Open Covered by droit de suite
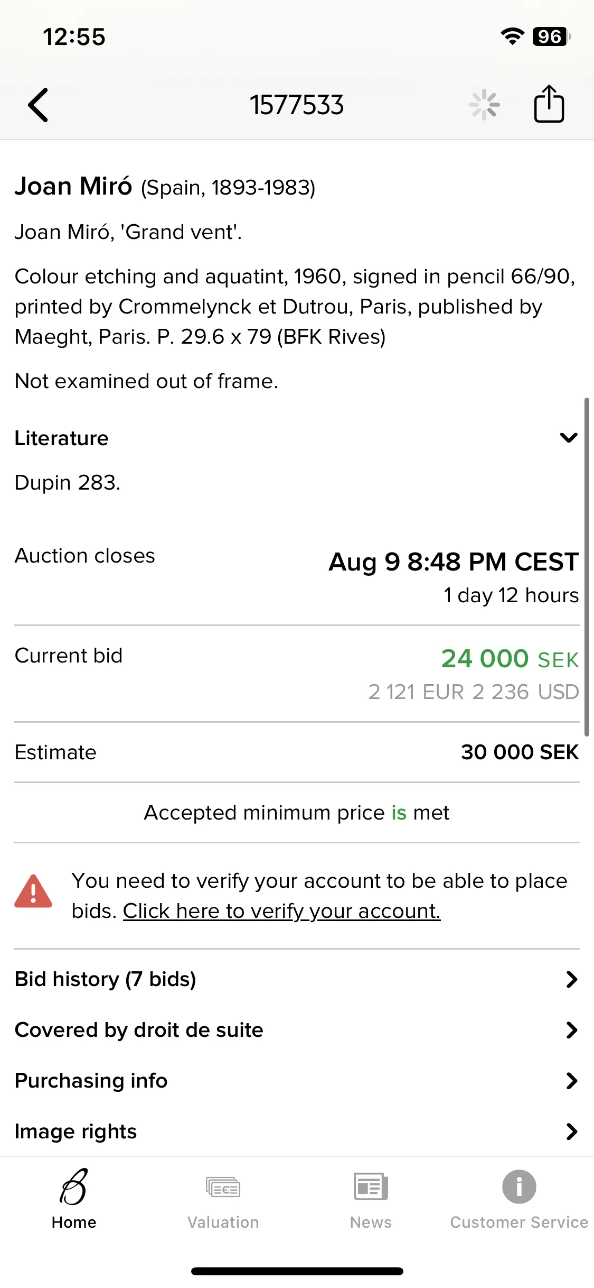 click(x=297, y=1030)
